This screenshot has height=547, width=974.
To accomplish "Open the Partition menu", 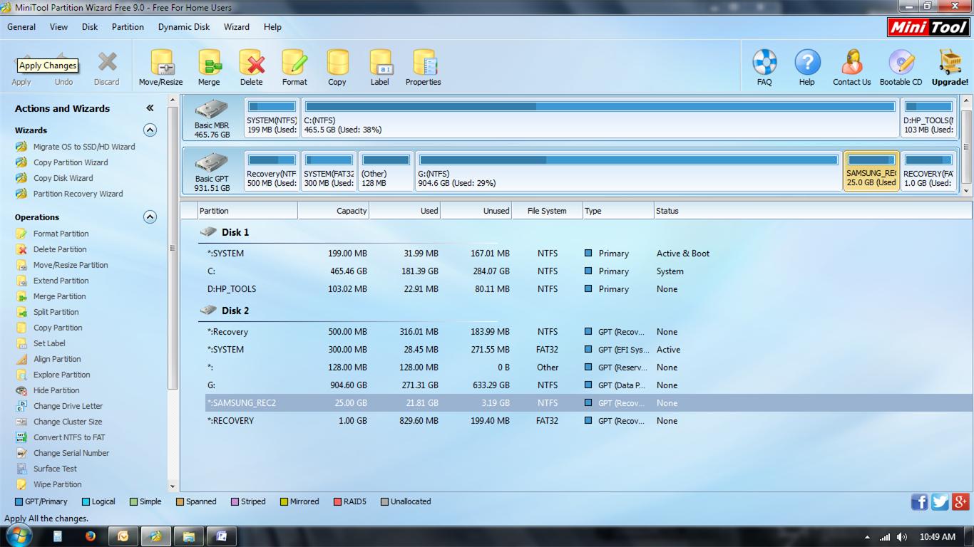I will (x=128, y=27).
